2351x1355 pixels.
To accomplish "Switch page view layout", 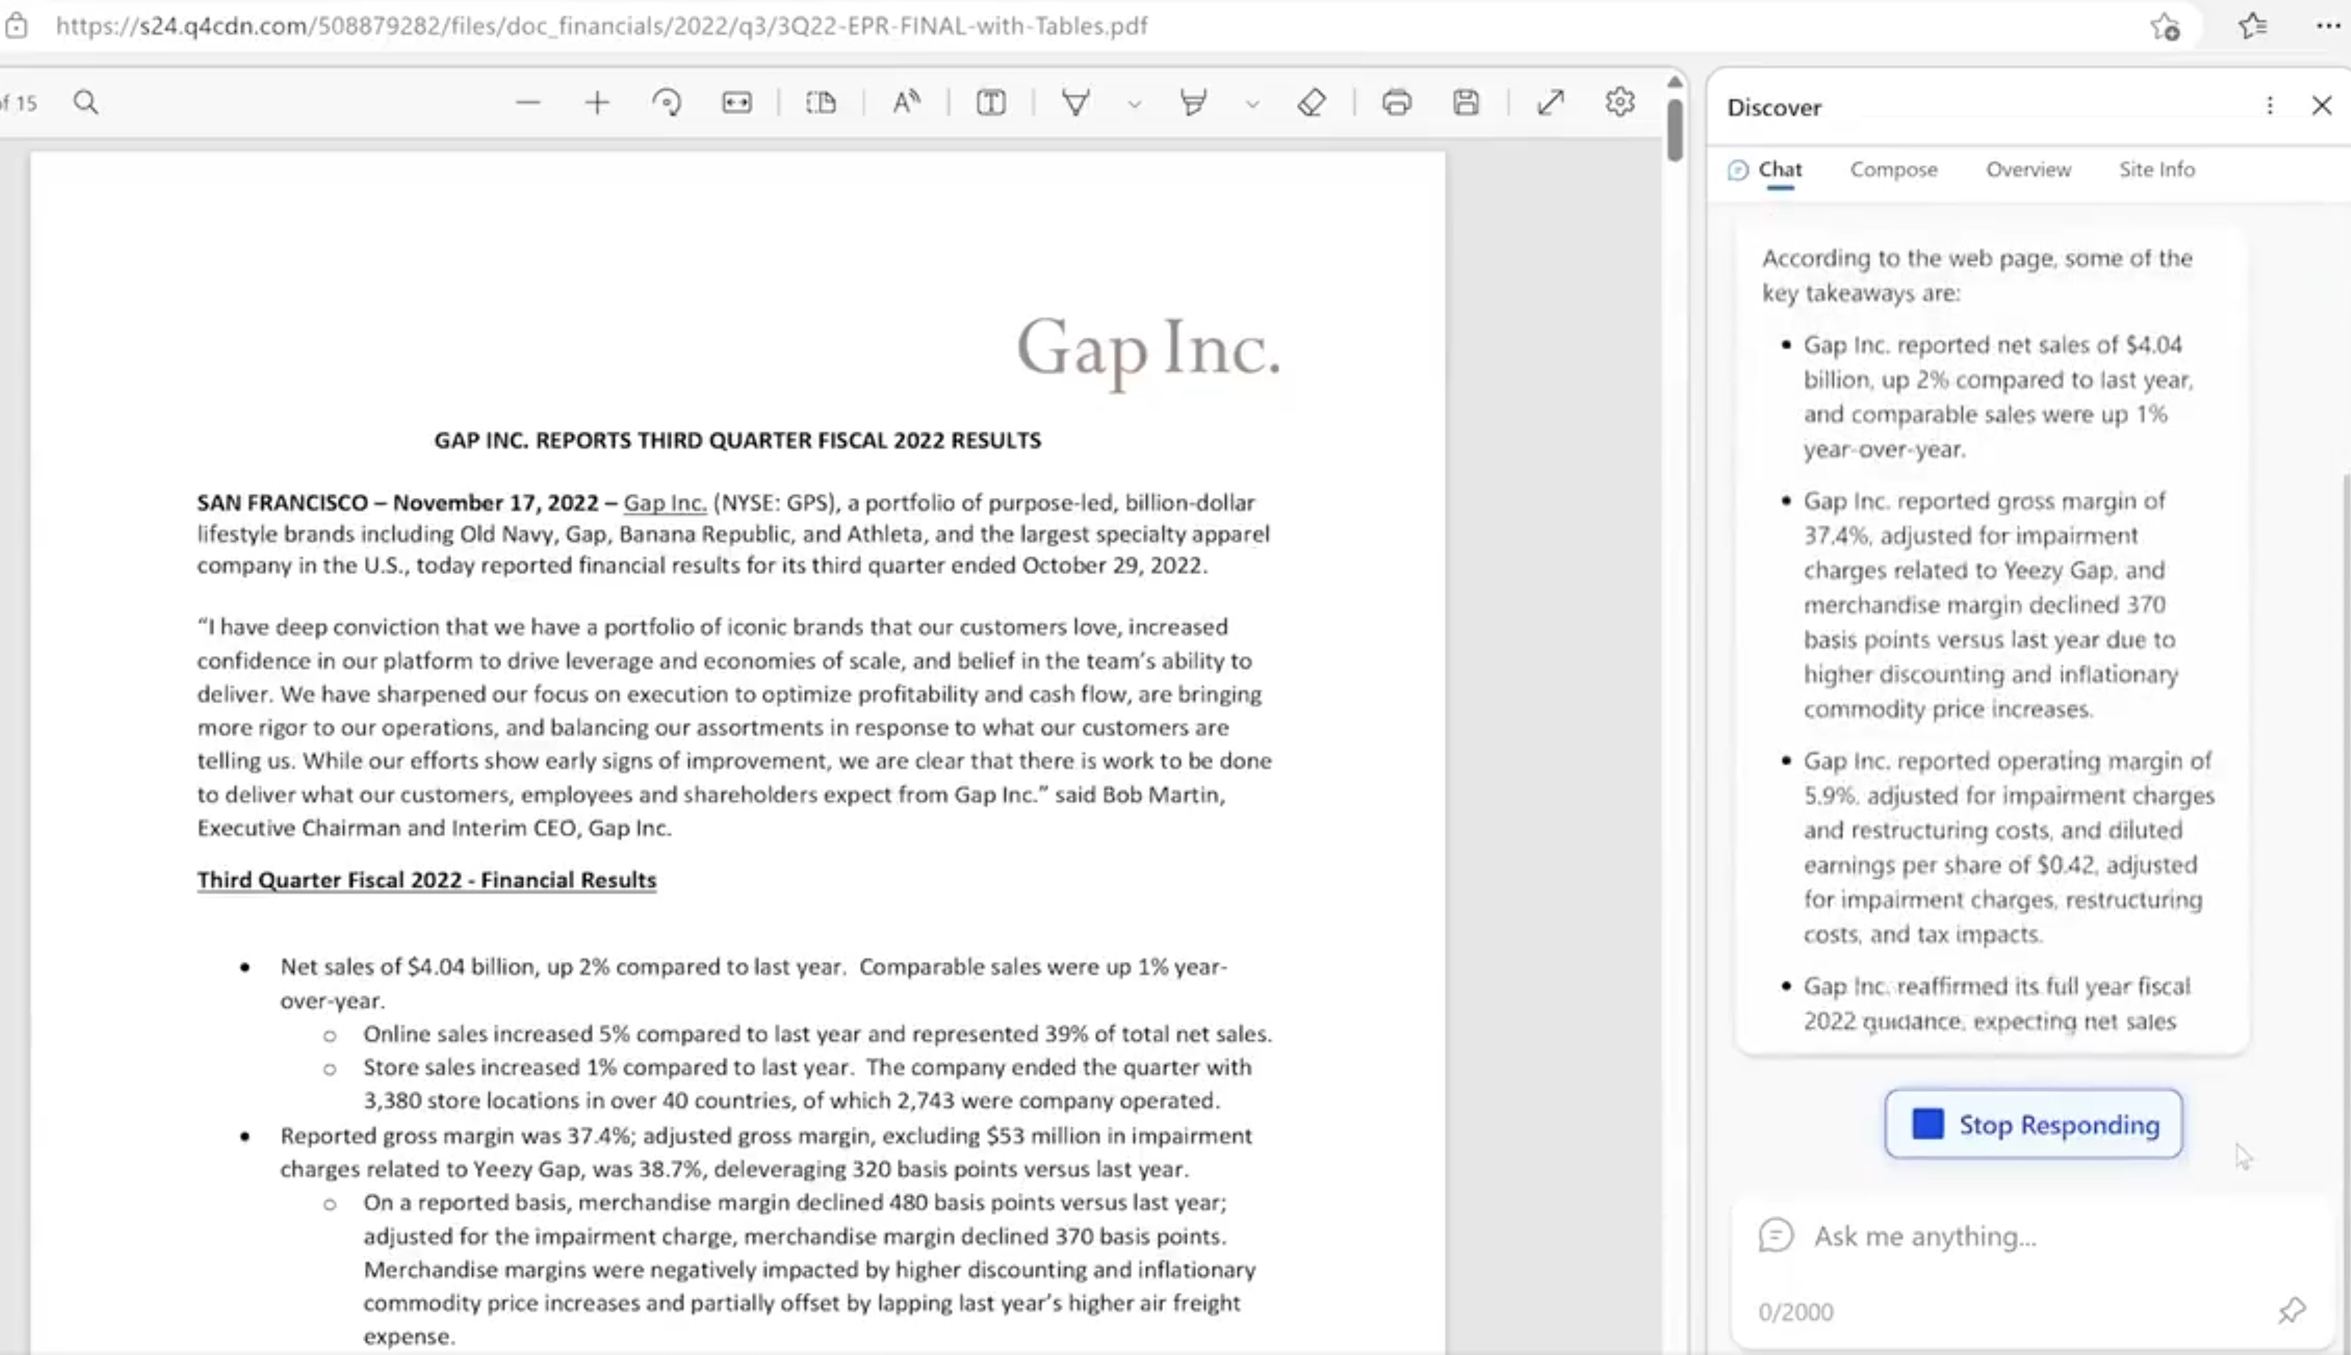I will coord(821,103).
